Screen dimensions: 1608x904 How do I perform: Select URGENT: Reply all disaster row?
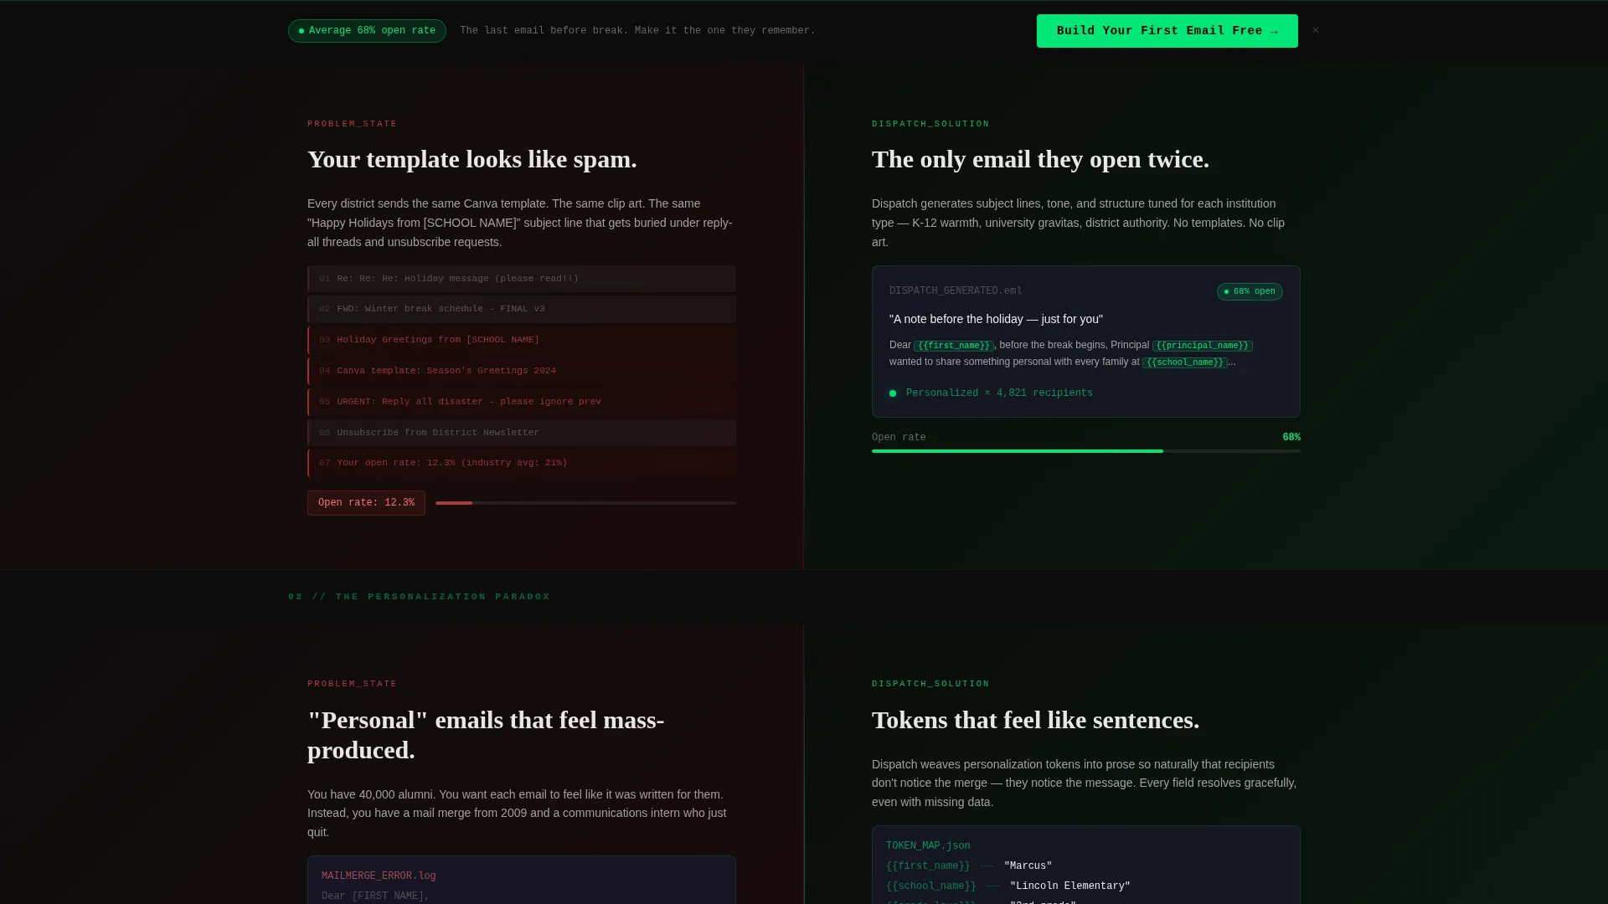(x=522, y=402)
